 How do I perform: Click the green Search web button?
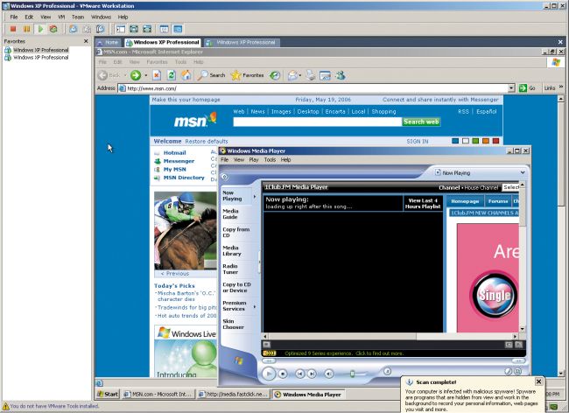[x=421, y=122]
